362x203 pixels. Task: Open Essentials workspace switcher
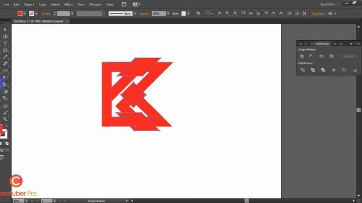(330, 4)
